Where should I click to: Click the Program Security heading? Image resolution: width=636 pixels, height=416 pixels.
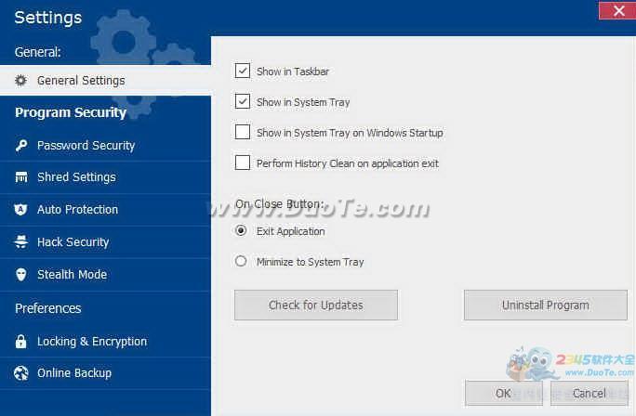(71, 112)
